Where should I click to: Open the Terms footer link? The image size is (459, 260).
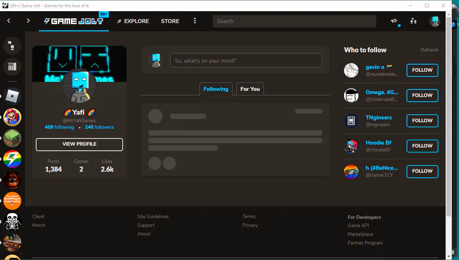[x=249, y=216]
